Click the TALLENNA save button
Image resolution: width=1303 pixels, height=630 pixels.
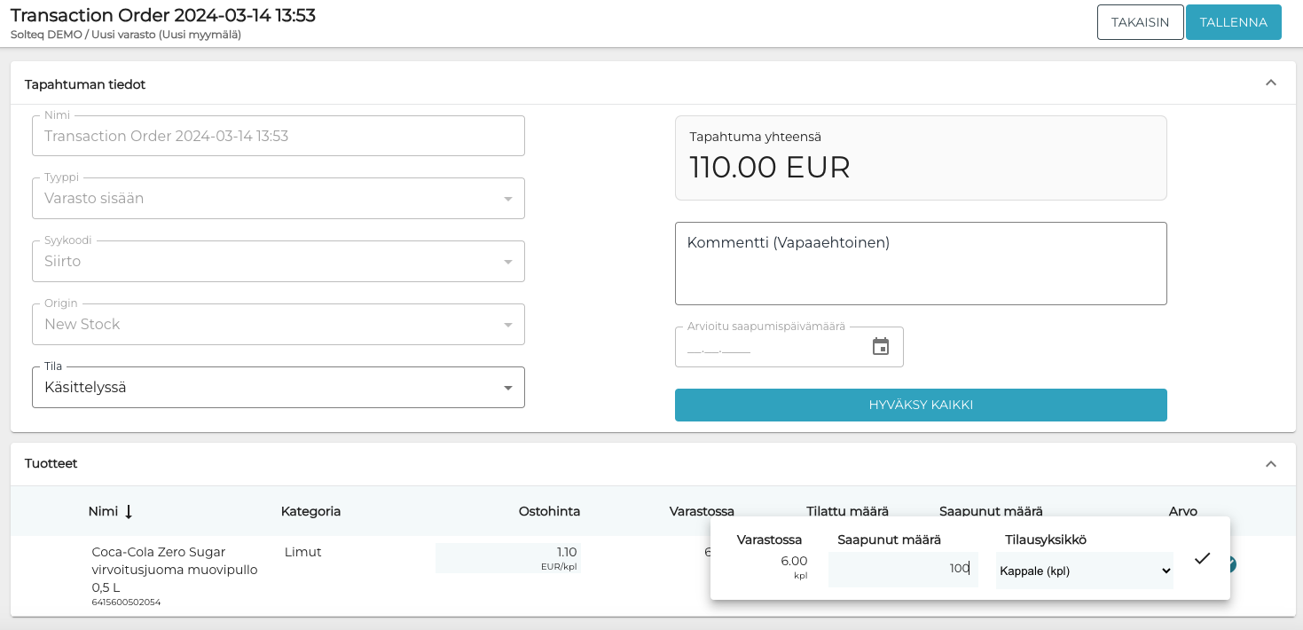[1233, 22]
